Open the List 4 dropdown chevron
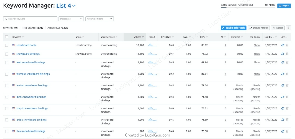Screen dimensions: 295x139 [74, 6]
